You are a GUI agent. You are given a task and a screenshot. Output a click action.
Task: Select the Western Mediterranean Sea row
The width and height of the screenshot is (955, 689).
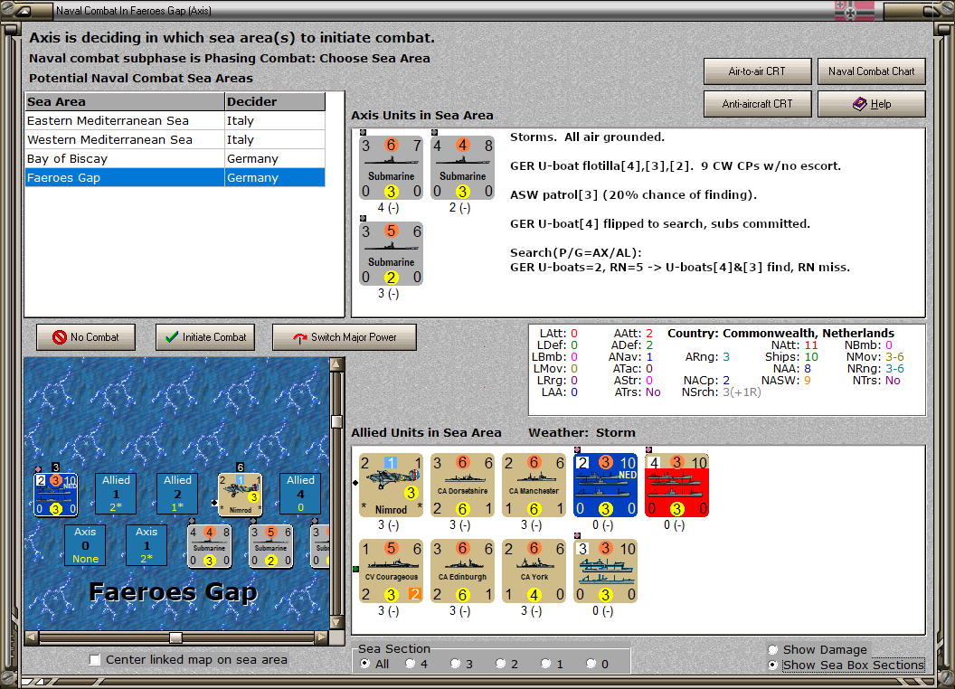coord(175,139)
